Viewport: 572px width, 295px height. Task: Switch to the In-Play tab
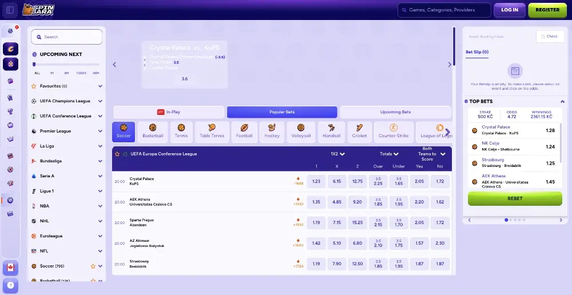pos(169,112)
